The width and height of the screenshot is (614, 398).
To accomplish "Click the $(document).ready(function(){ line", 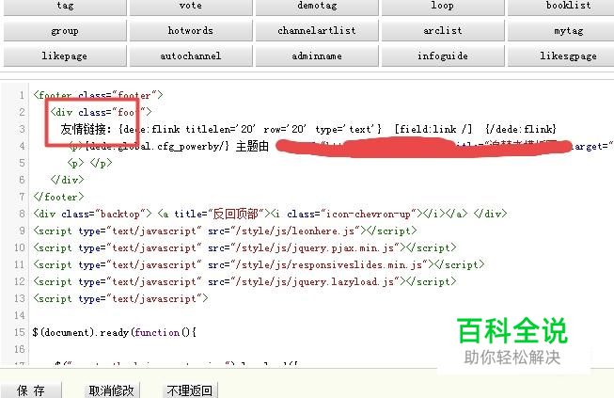I will click(x=115, y=332).
